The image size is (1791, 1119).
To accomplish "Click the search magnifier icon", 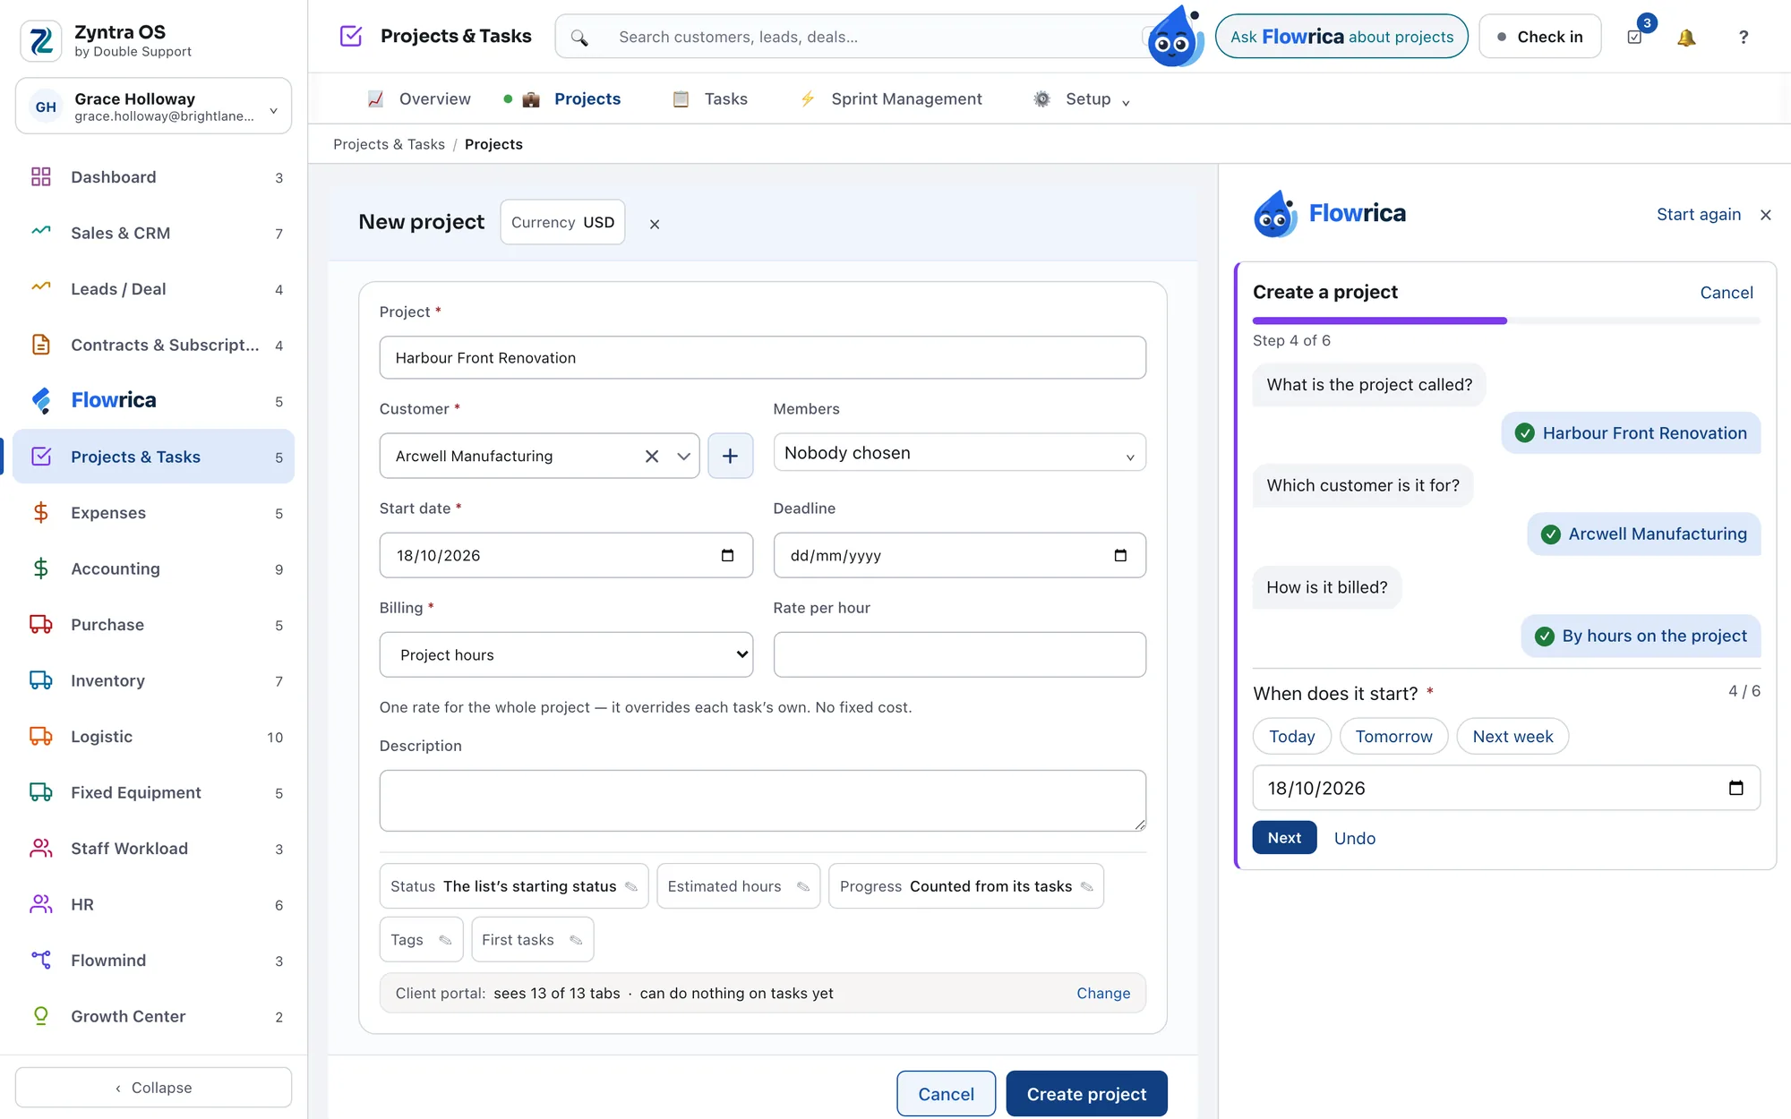I will 579,38.
